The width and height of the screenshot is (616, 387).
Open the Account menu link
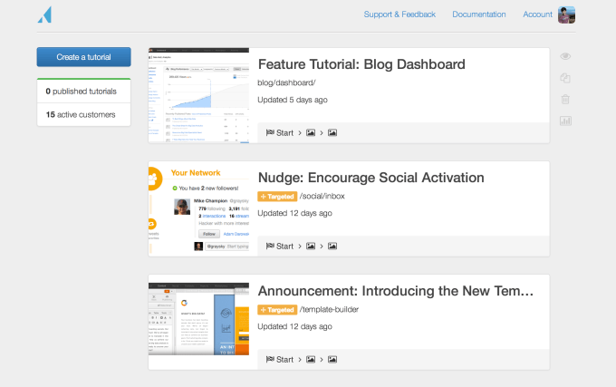(537, 15)
